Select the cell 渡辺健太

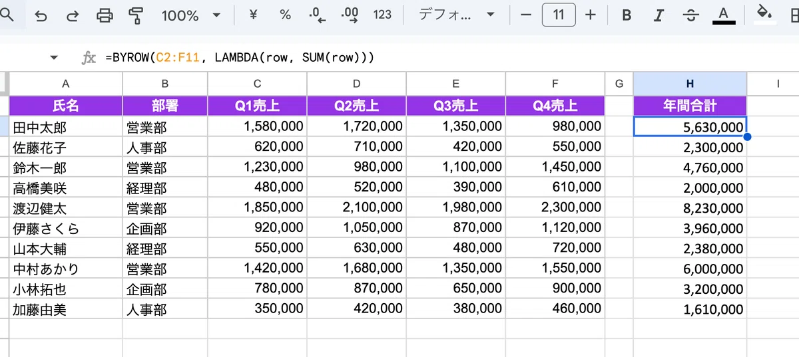(x=65, y=208)
